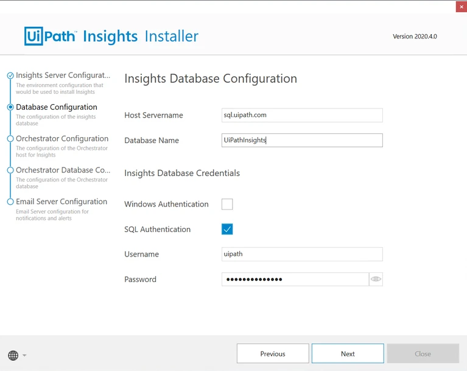
Task: Click the Version 2020.4.0 text
Action: click(415, 37)
